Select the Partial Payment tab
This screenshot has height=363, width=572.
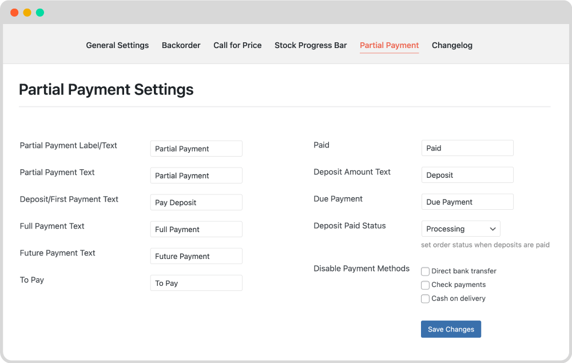(x=389, y=45)
